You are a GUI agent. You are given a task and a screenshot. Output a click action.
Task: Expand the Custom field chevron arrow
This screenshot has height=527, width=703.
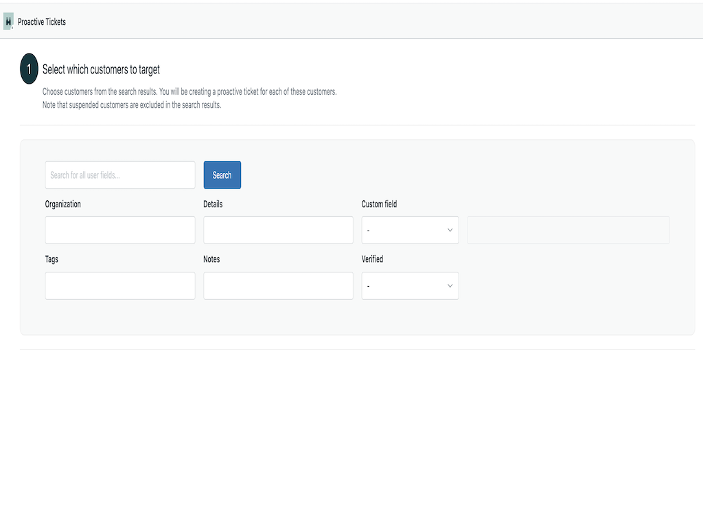pos(450,230)
